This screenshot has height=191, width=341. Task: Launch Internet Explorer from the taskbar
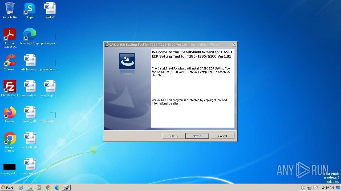point(21,188)
